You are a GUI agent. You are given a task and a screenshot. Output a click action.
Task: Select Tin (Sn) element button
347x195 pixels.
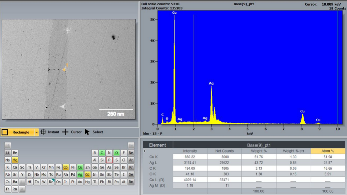click(102, 175)
